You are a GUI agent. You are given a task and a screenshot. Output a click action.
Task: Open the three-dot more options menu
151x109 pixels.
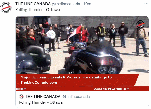(146, 4)
